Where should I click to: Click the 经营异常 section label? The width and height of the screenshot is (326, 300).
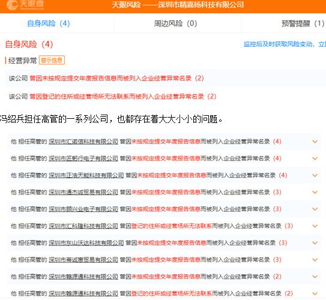click(22, 61)
